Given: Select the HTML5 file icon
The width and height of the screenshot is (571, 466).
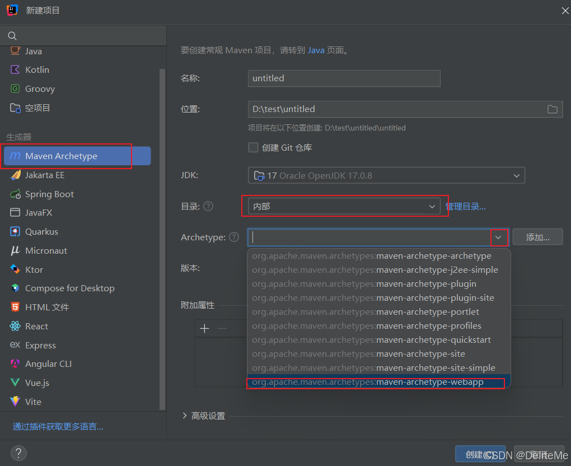Looking at the screenshot, I should (x=15, y=307).
